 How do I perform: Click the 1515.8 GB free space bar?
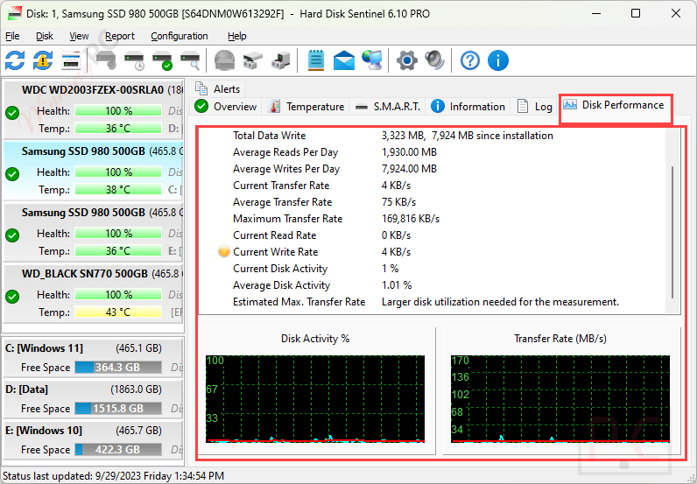118,409
